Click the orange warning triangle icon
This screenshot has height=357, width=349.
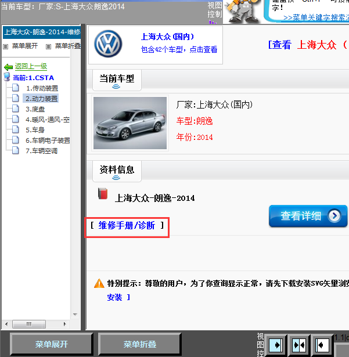point(99,283)
